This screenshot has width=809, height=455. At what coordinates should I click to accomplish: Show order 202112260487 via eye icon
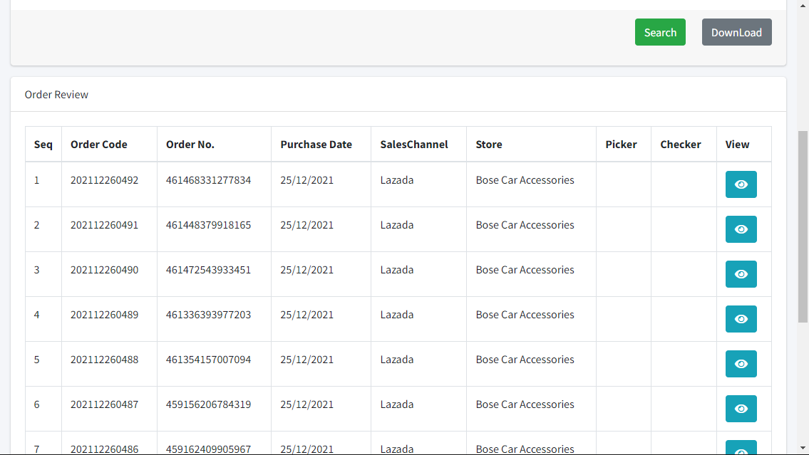(x=741, y=409)
